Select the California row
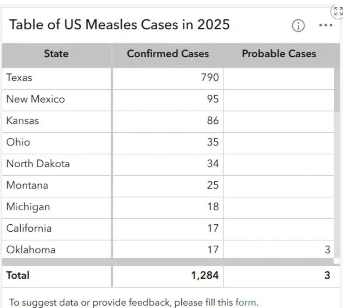Screen dimensions: 343x308 click(x=168, y=229)
